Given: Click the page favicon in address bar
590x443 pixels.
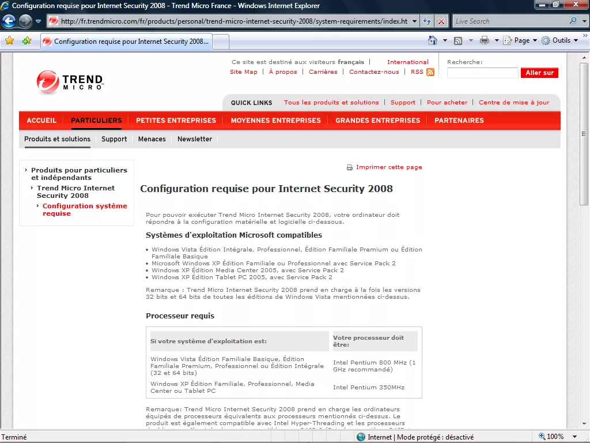Looking at the screenshot, I should pyautogui.click(x=54, y=21).
